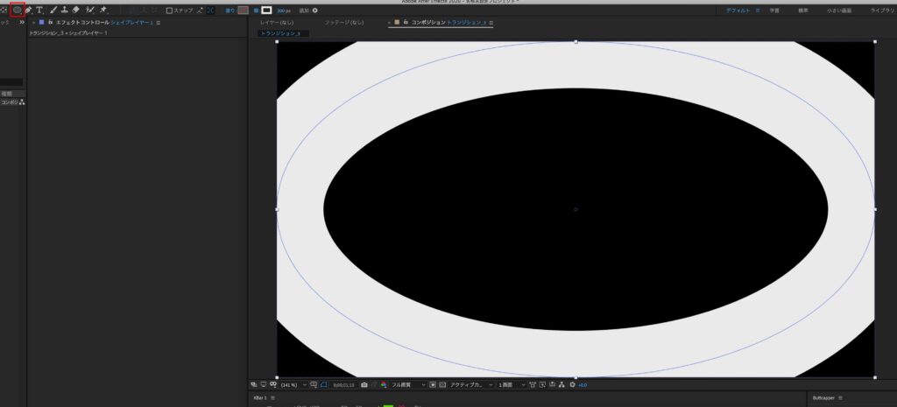Image resolution: width=897 pixels, height=407 pixels.
Task: Open the フル画質 resolution dropdown
Action: point(408,385)
